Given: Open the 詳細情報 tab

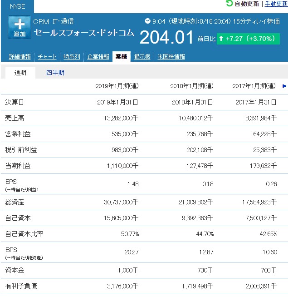Looking at the screenshot, I should [20, 57].
